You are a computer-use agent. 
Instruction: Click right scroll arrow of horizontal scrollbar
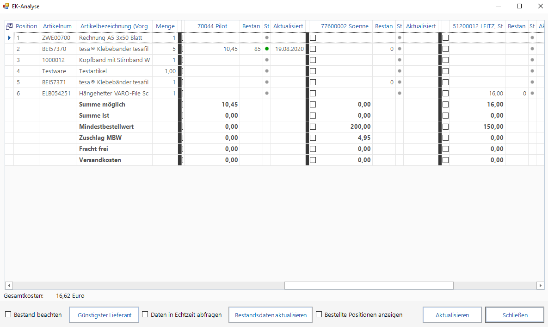tap(540, 285)
